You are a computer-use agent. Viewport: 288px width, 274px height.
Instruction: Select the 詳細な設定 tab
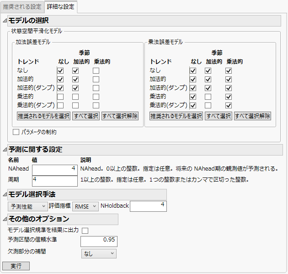tap(61, 7)
